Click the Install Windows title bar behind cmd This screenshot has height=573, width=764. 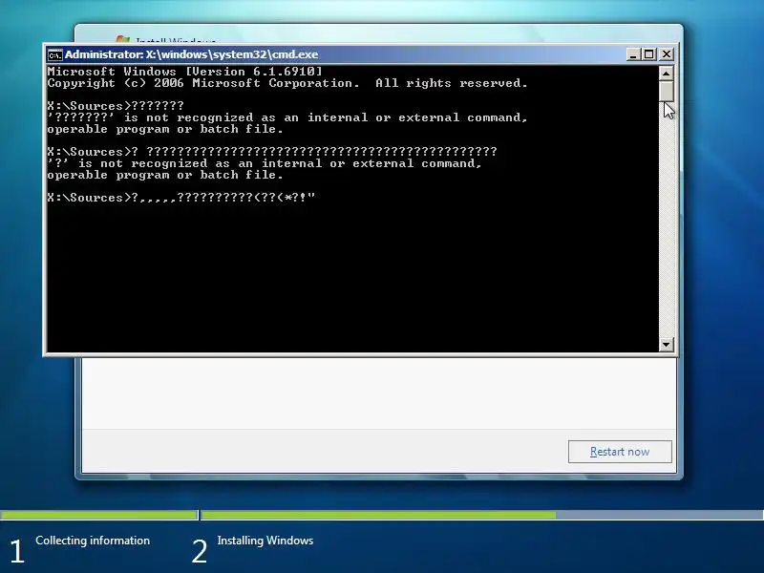pos(379,35)
